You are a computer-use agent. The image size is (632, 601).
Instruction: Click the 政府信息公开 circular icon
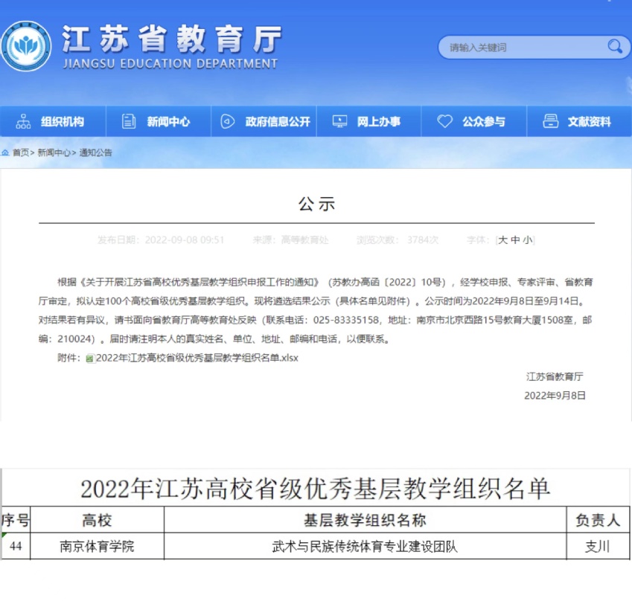pyautogui.click(x=228, y=121)
